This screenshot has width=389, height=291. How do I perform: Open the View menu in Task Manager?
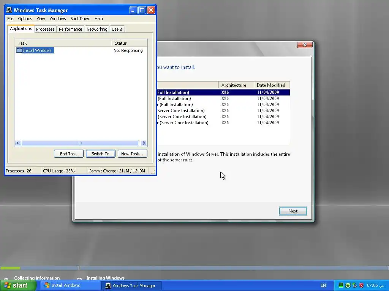coord(41,19)
